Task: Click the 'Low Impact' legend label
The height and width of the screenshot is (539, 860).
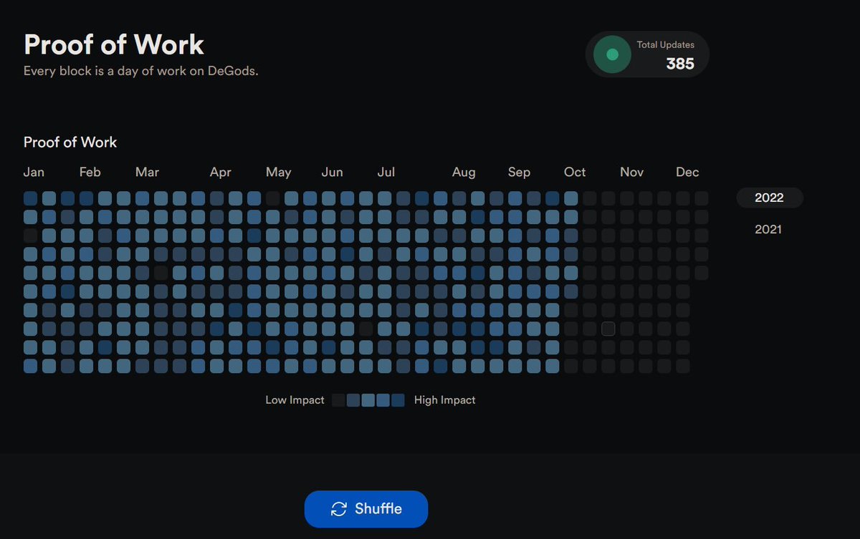Action: [295, 400]
